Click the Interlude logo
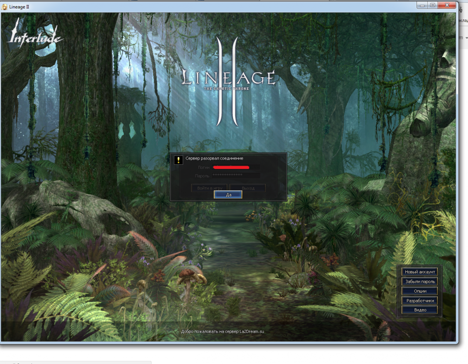 point(35,36)
